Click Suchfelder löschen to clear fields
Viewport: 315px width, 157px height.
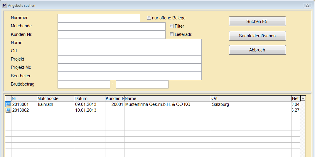tap(257, 36)
